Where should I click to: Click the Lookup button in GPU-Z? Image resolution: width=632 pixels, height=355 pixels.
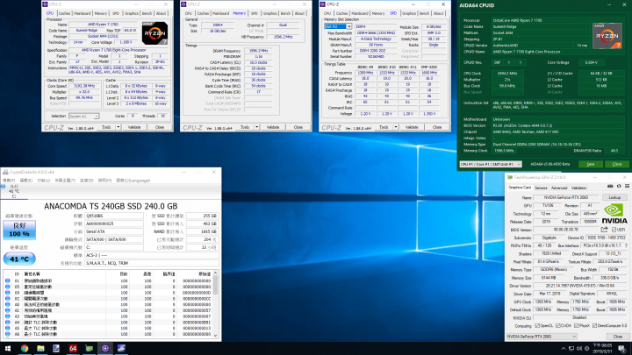click(x=614, y=197)
